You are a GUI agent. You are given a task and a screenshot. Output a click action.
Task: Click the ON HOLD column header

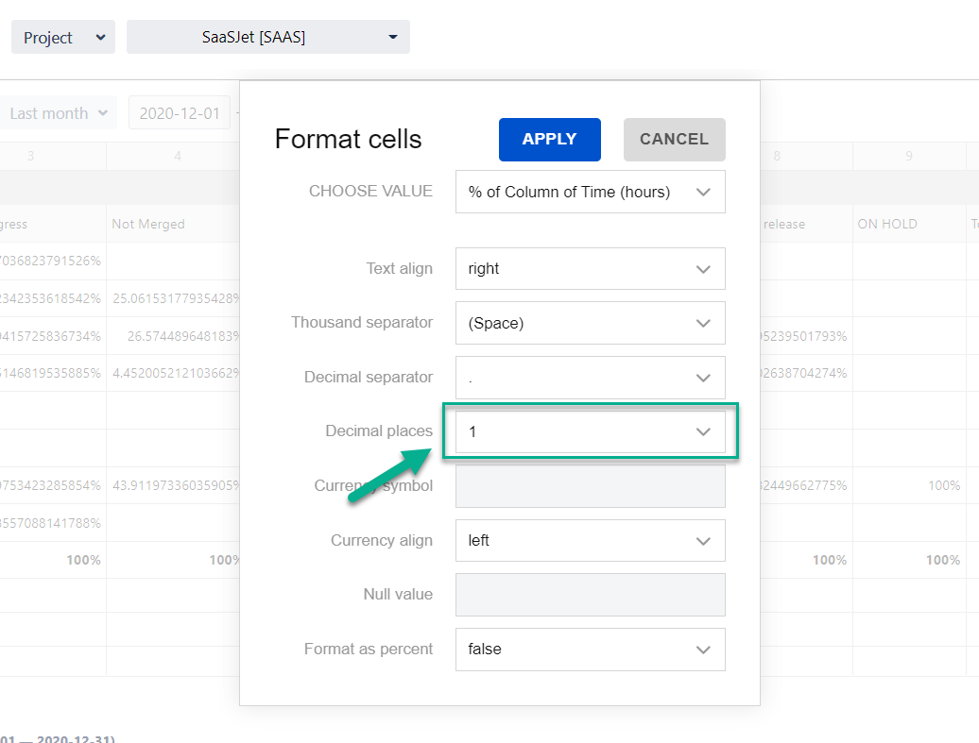coord(886,224)
